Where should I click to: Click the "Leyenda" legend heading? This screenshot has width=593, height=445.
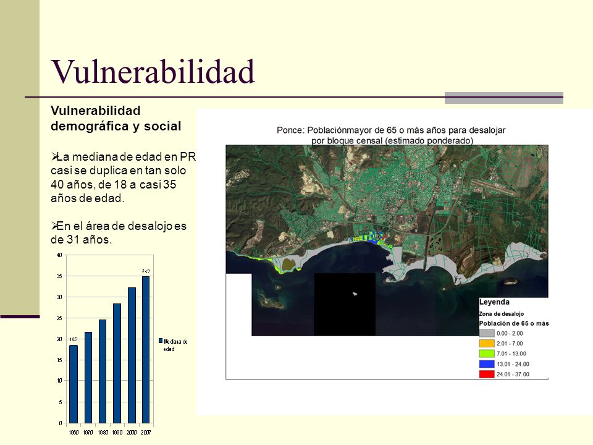click(x=494, y=302)
